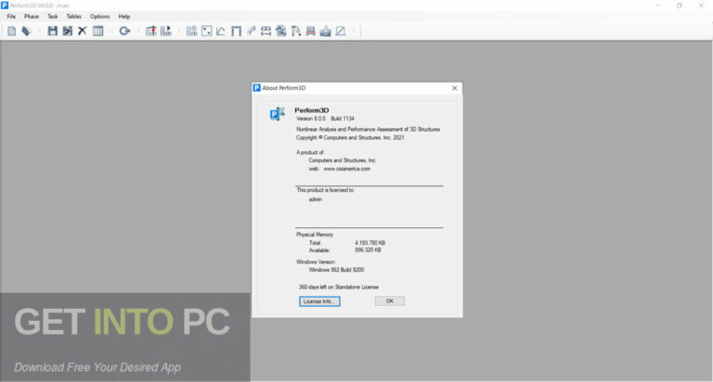The width and height of the screenshot is (713, 382).
Task: Click the diagonal line square icon
Action: tap(341, 31)
